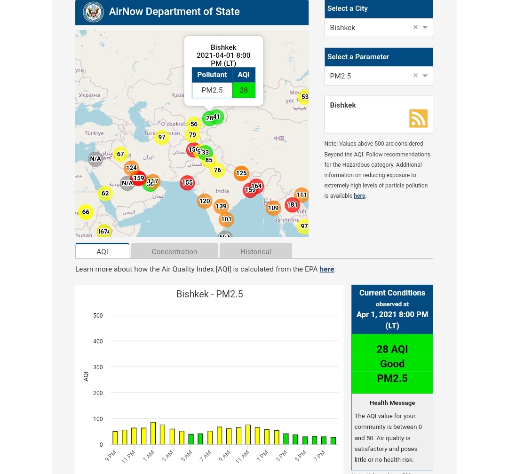Click the orange 120 map marker
Image resolution: width=508 pixels, height=474 pixels.
(205, 201)
